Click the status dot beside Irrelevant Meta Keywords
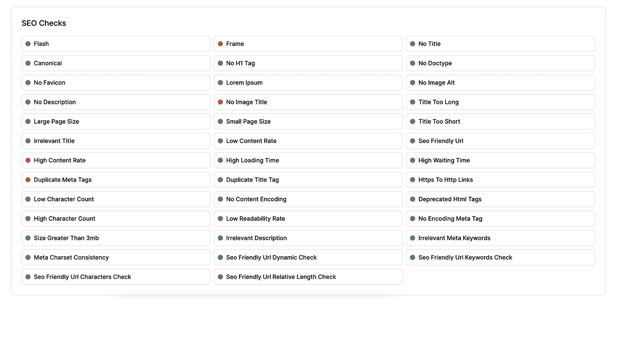The height and width of the screenshot is (348, 619). [413, 237]
